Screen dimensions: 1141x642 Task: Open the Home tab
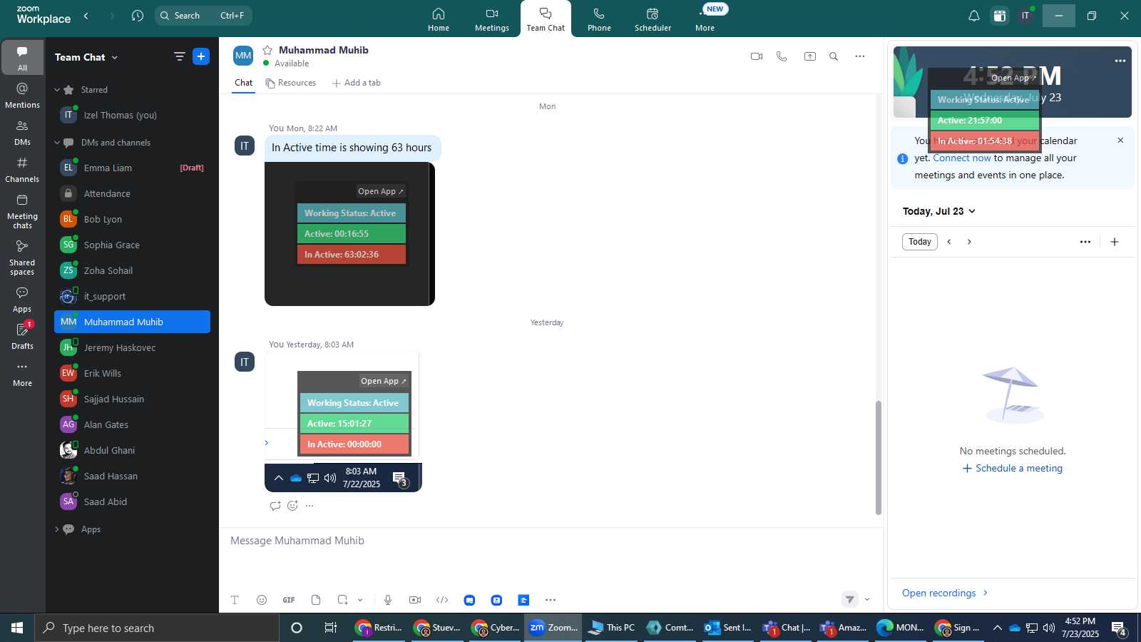tap(439, 19)
